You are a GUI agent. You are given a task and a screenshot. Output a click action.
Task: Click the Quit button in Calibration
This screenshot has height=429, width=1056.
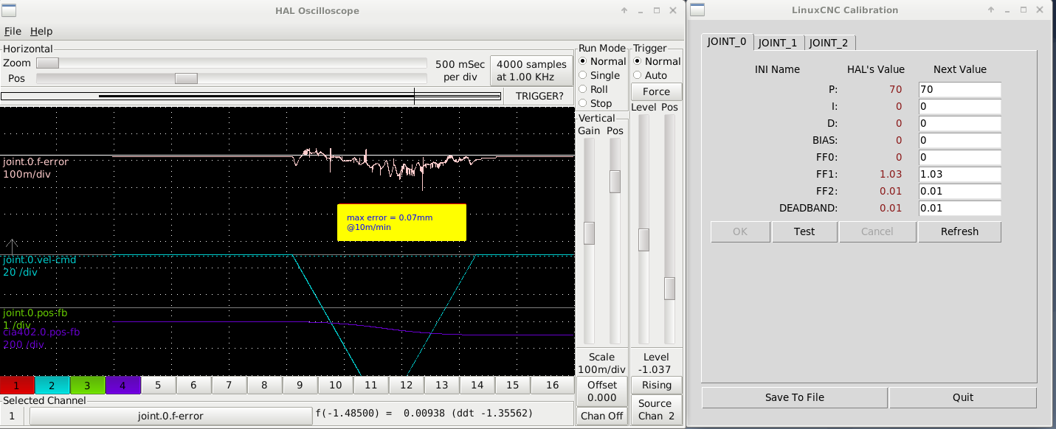(963, 397)
